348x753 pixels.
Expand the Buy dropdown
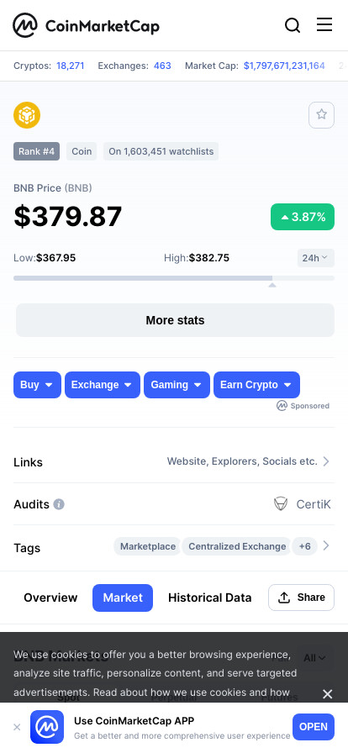coord(38,385)
